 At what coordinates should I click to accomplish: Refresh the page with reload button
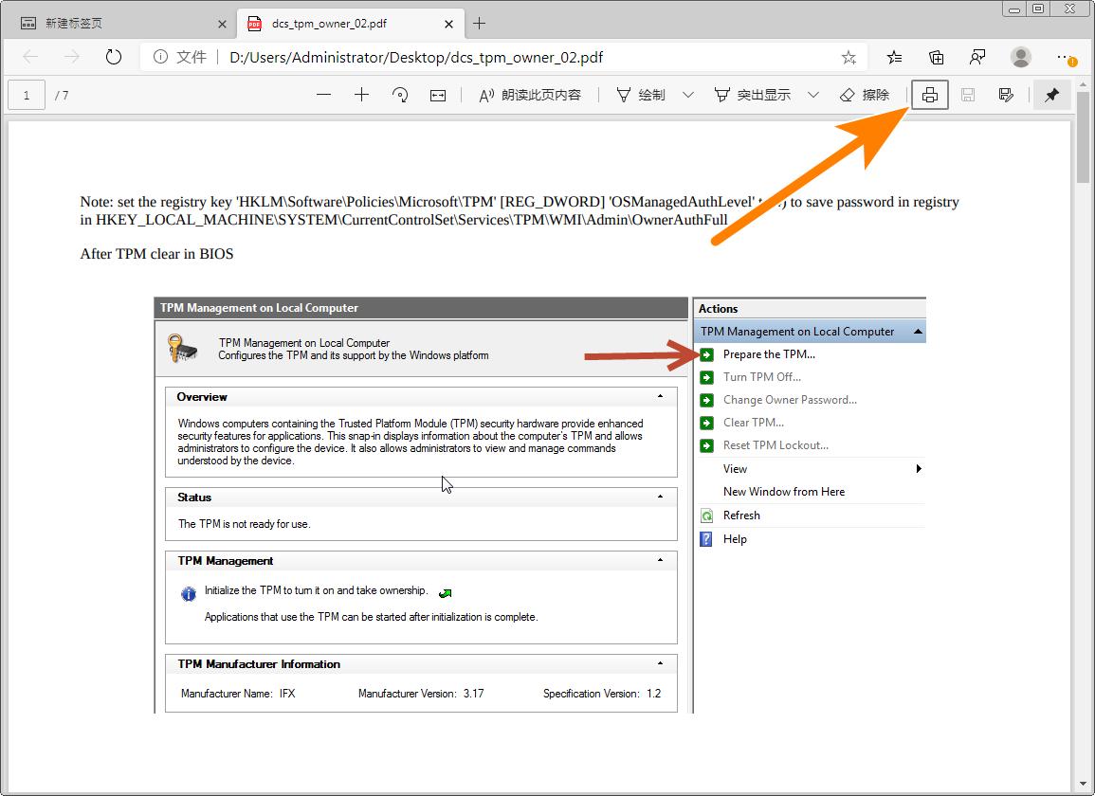point(114,57)
